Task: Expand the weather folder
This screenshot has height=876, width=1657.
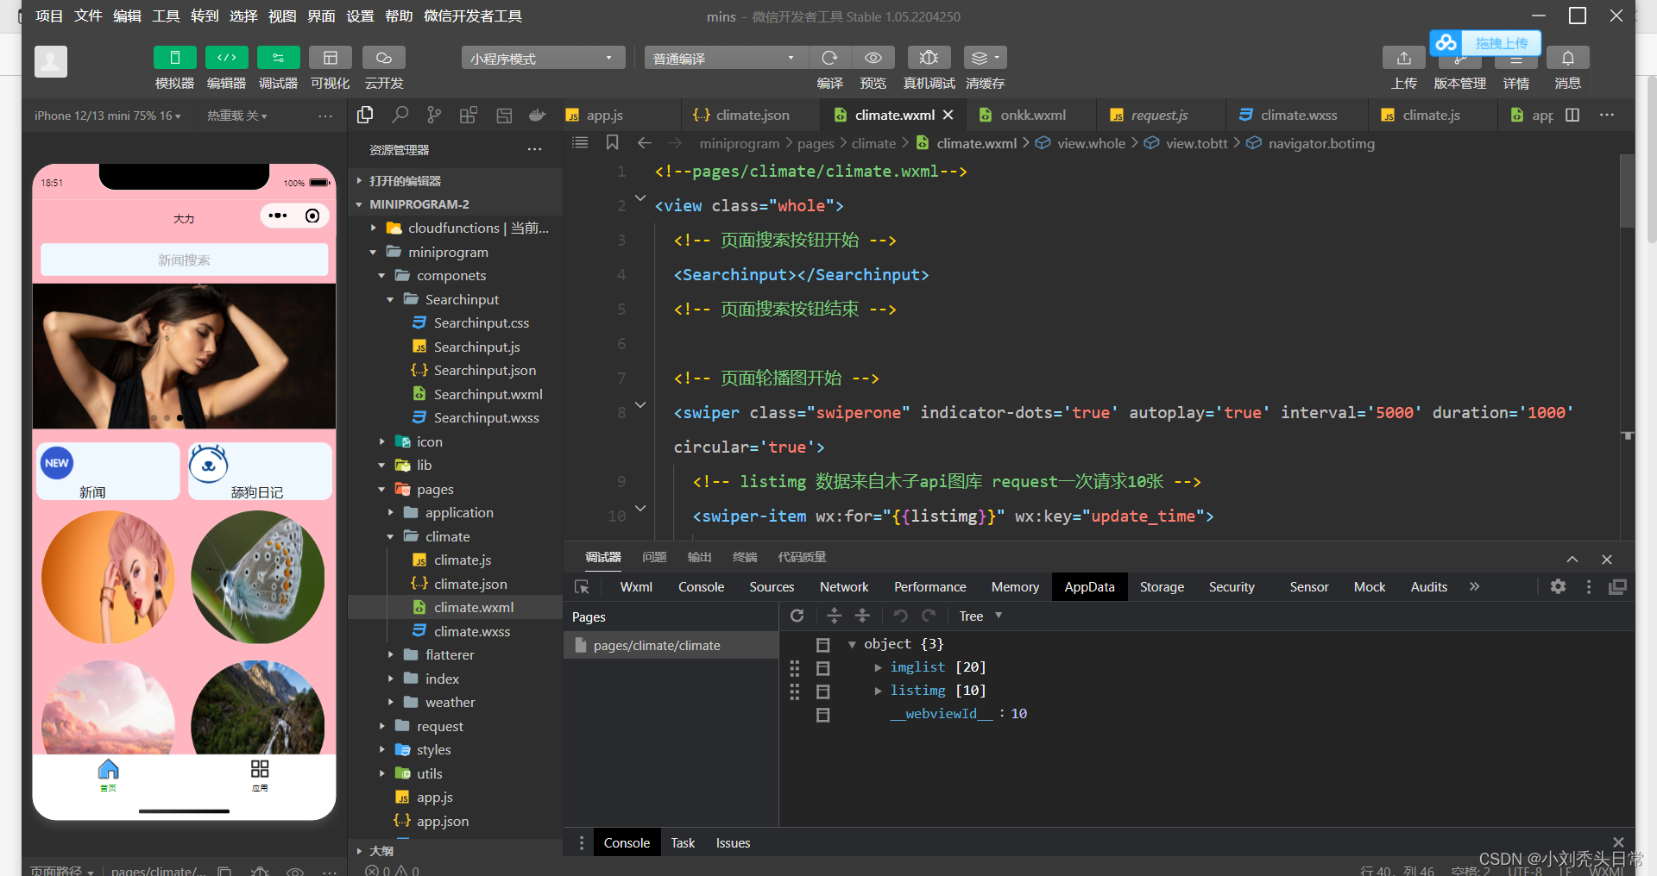Action: (390, 702)
